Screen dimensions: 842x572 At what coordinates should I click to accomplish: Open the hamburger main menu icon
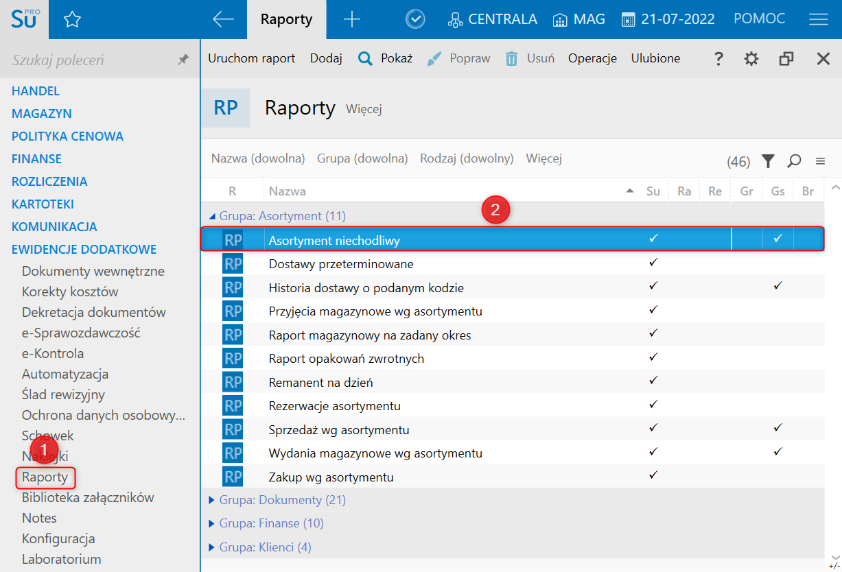coord(818,20)
